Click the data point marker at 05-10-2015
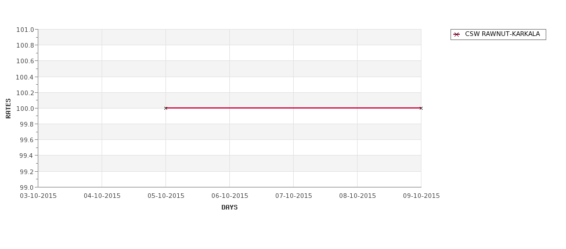Screen dimensions: 566x249 click(165, 109)
